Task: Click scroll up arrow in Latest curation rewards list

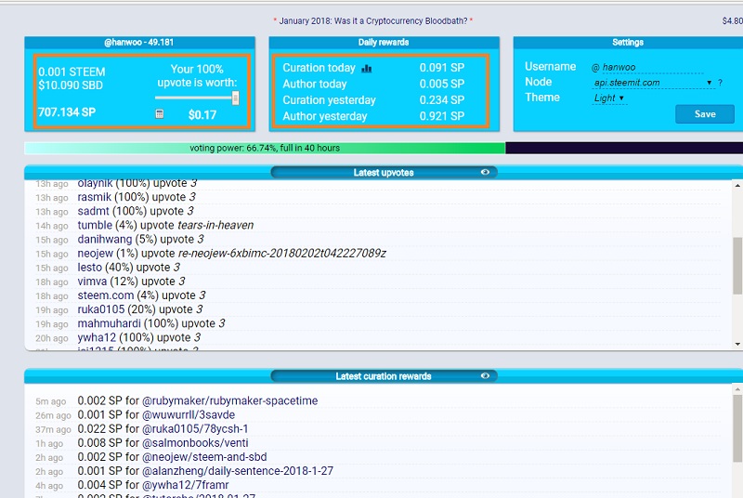Action: (737, 389)
